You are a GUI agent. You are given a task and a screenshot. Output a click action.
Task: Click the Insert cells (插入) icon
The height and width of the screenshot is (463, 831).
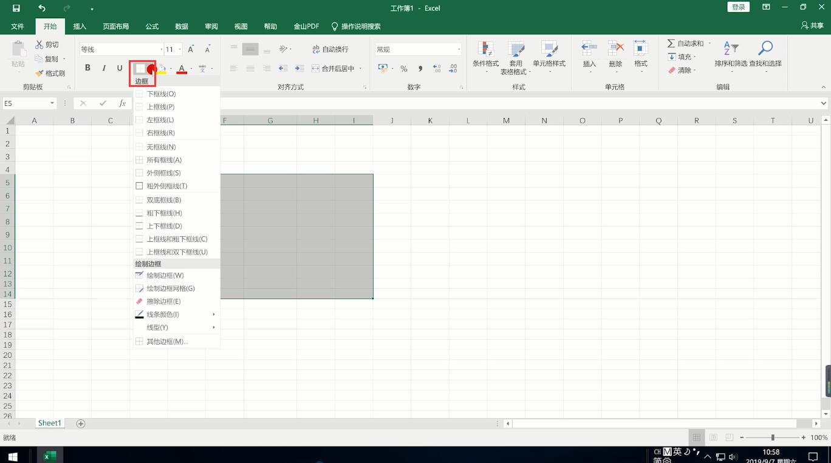(589, 49)
